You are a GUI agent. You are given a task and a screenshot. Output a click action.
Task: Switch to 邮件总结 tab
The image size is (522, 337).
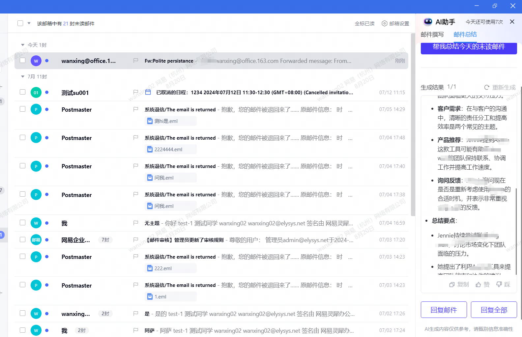(x=465, y=34)
